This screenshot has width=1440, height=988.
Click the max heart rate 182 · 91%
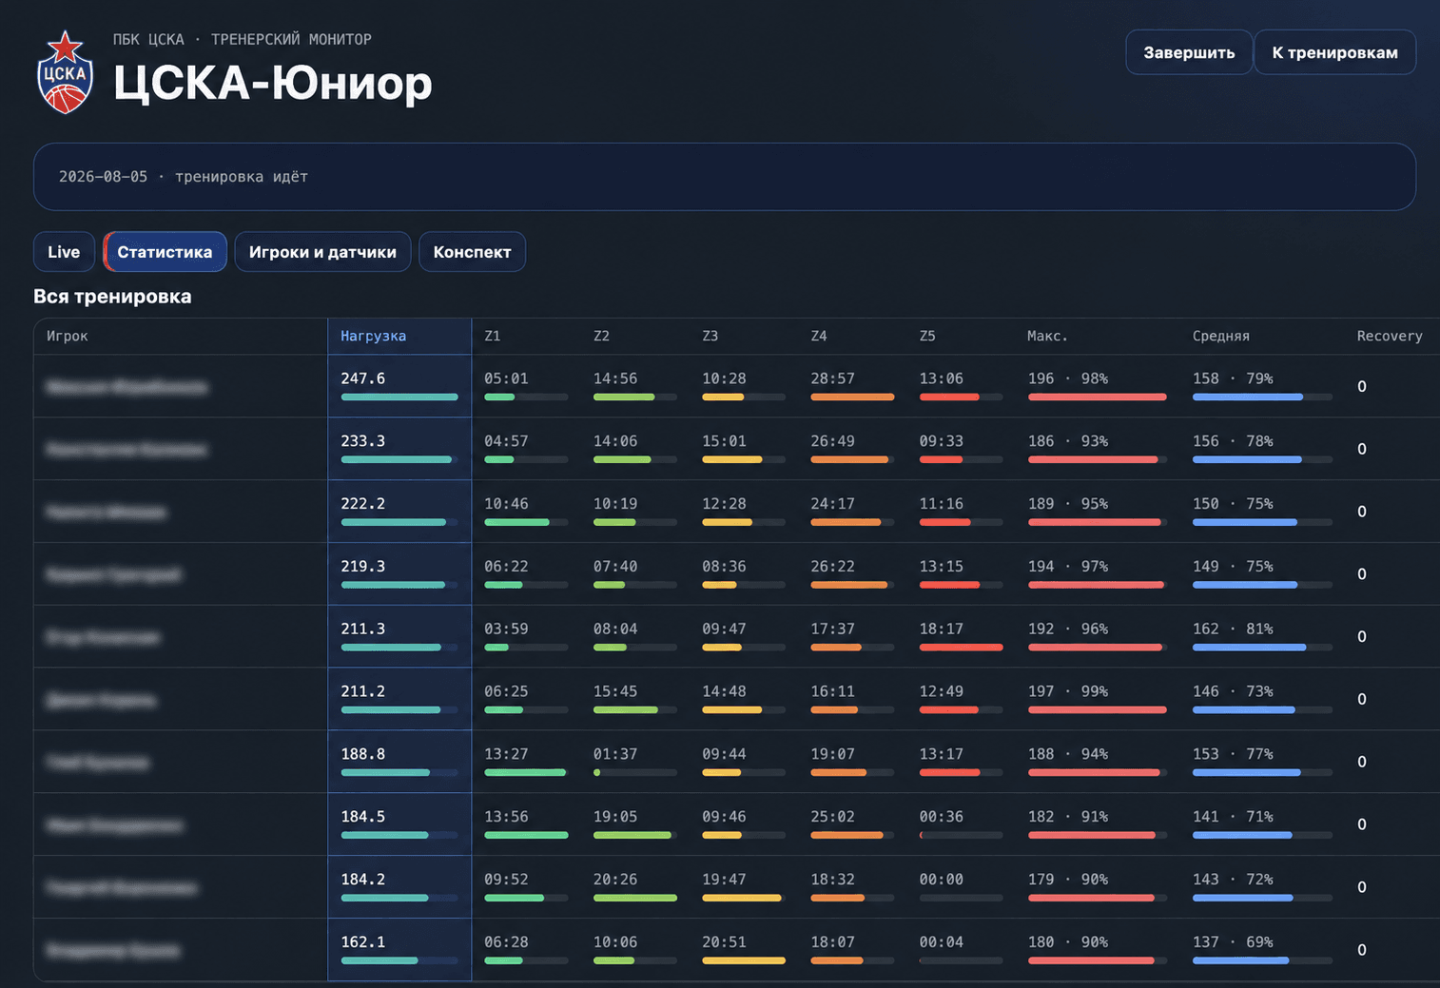1068,817
